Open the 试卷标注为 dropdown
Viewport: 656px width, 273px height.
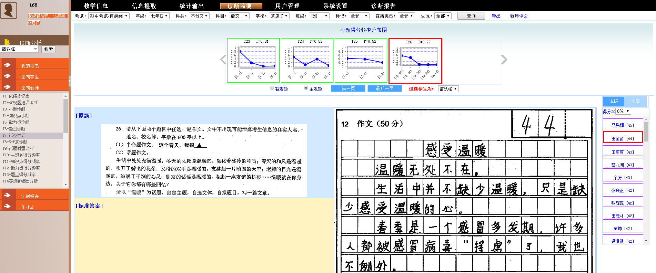[x=448, y=89]
